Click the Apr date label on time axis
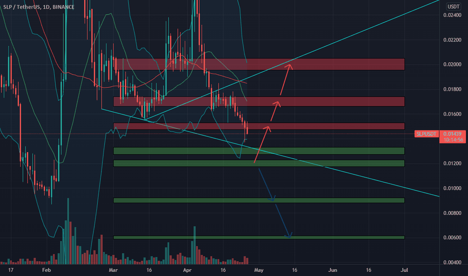 (187, 270)
